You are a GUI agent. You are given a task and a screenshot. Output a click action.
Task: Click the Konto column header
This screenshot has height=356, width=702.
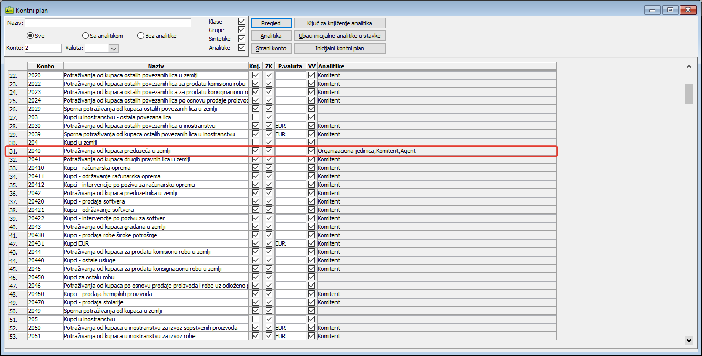(x=45, y=66)
